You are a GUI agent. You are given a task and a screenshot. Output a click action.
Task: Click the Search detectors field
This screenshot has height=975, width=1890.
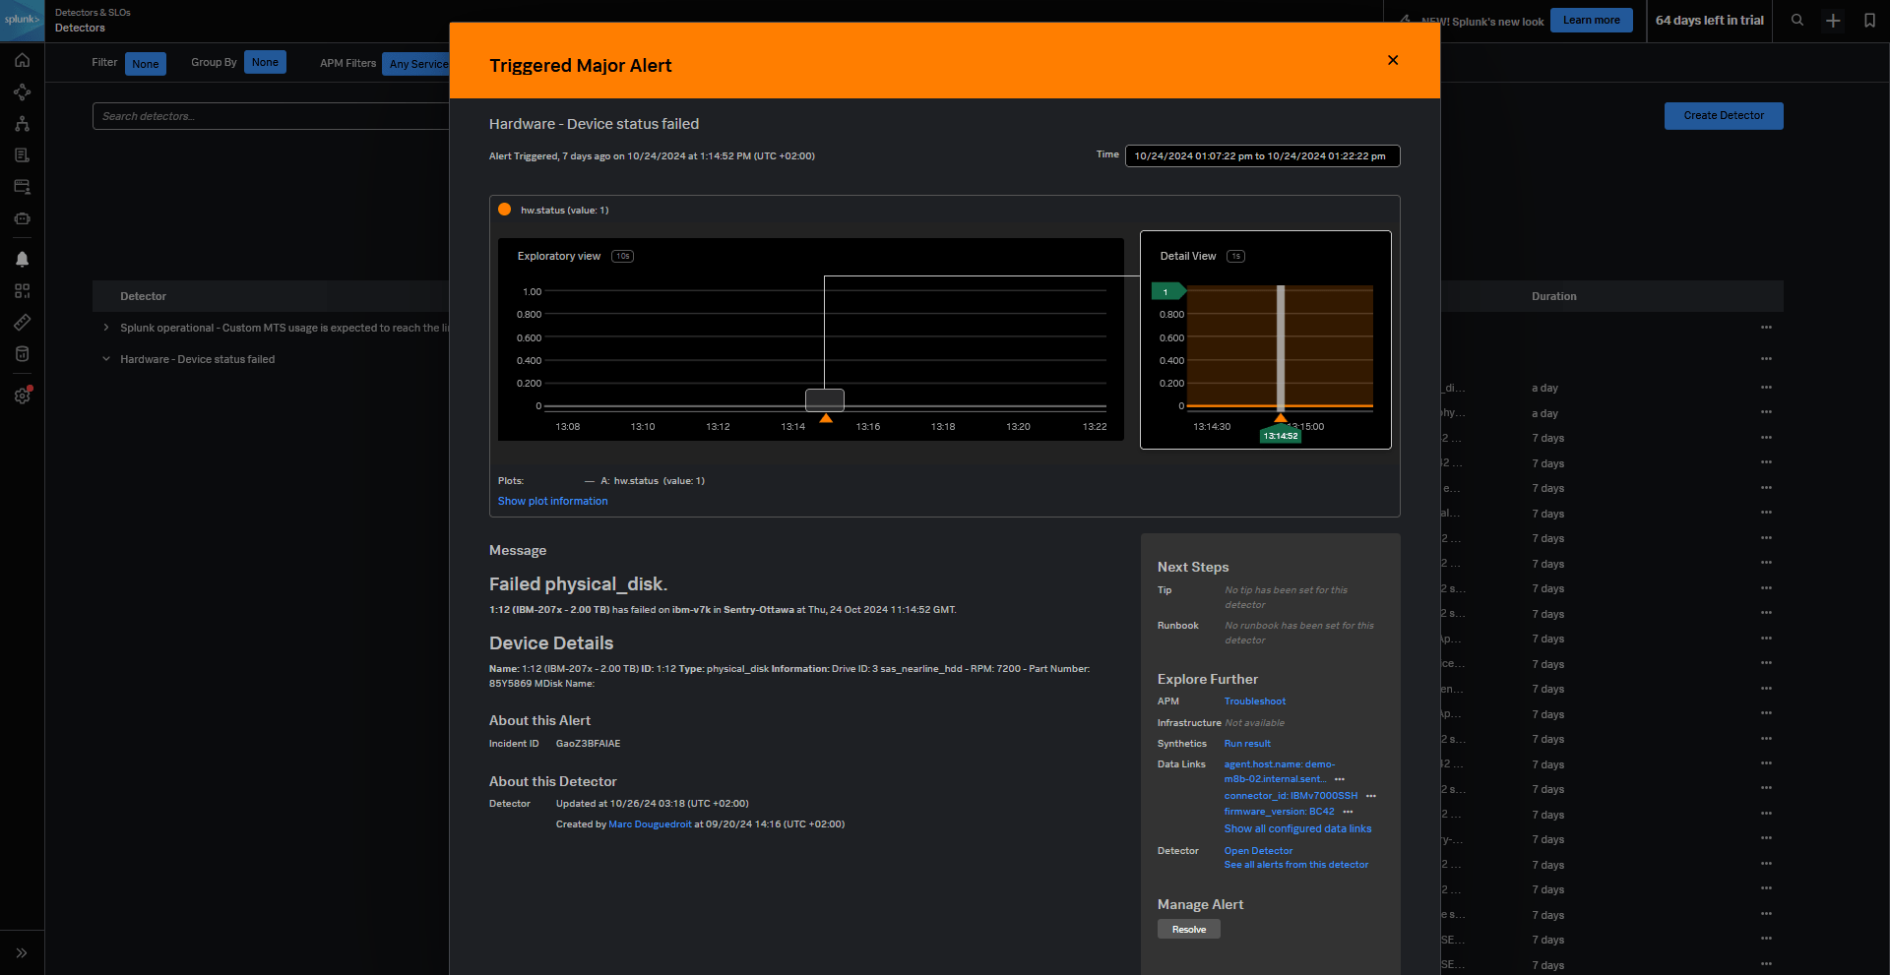point(271,116)
